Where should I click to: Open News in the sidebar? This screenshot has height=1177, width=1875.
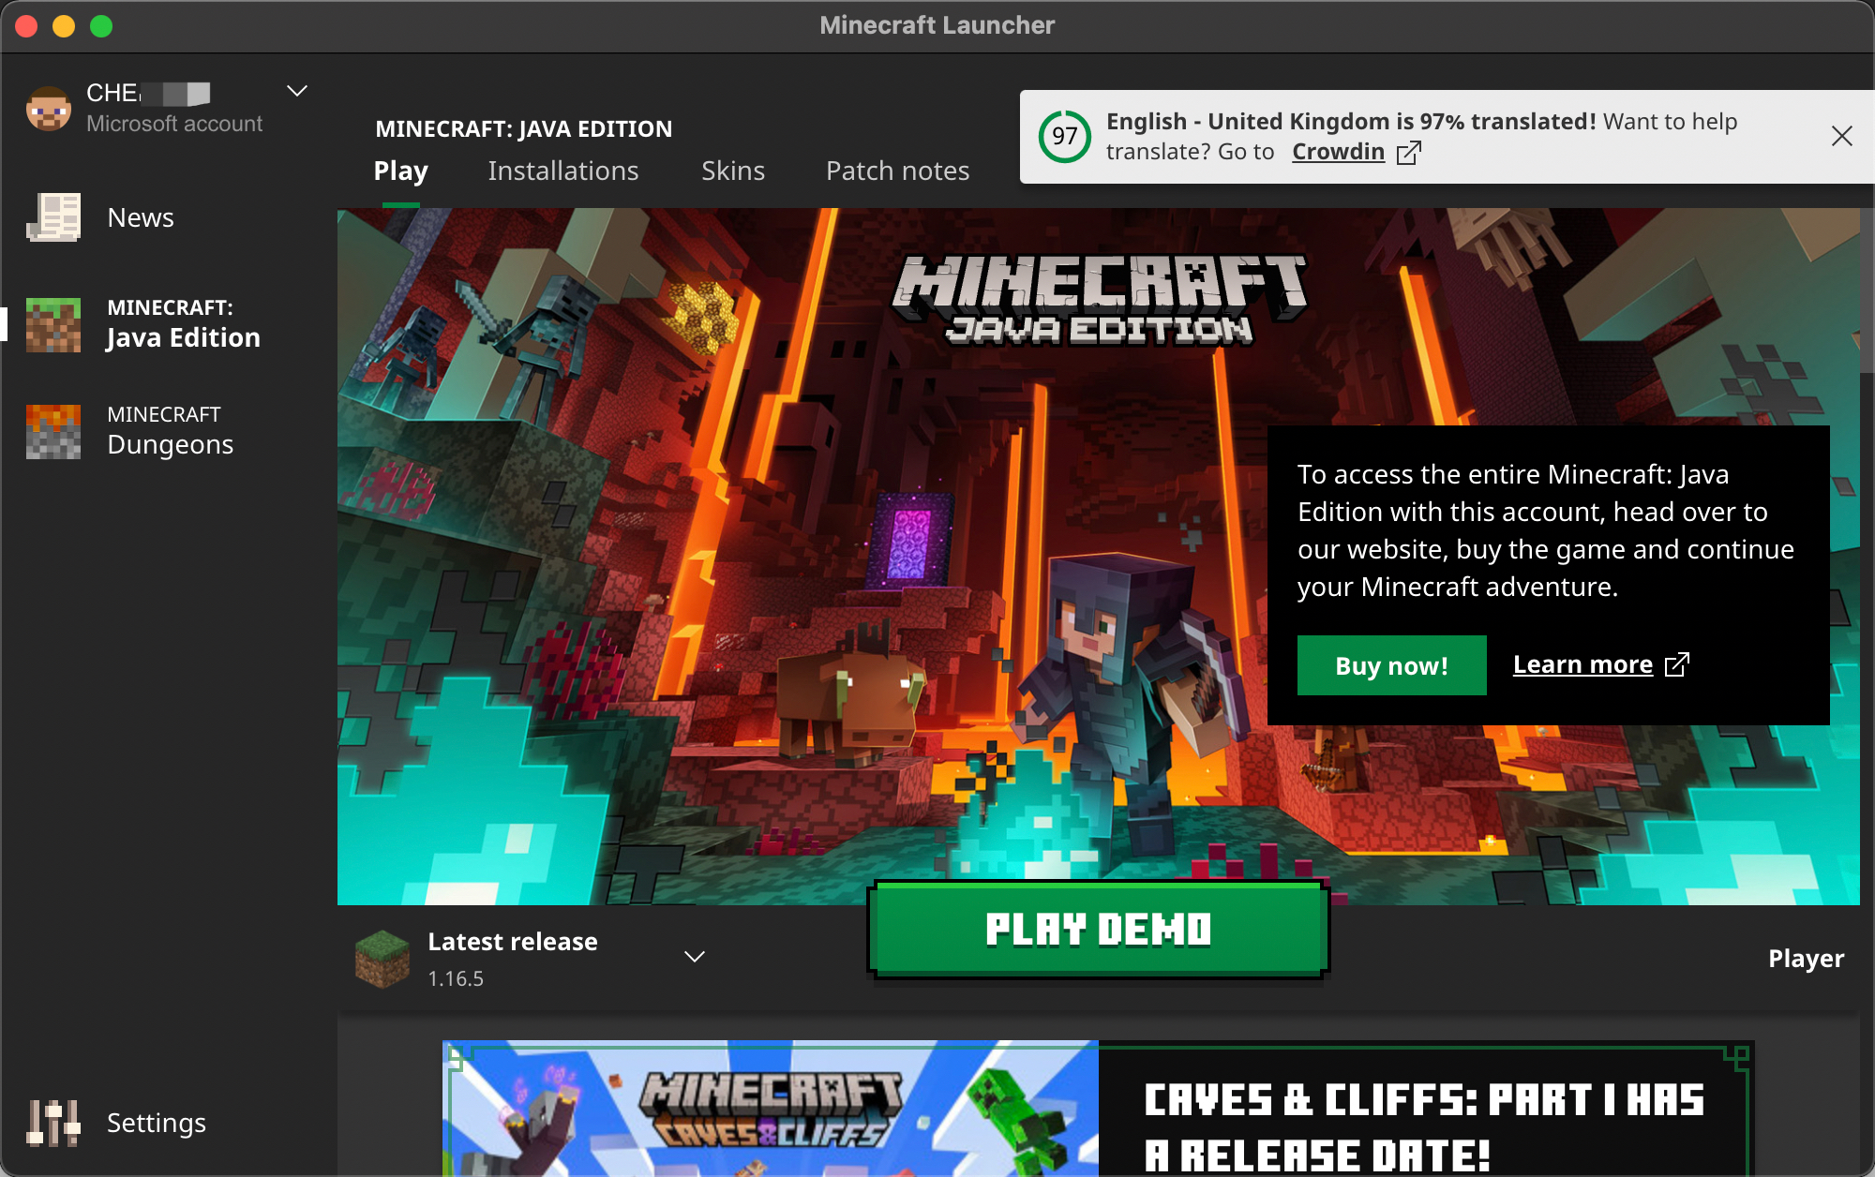point(169,217)
